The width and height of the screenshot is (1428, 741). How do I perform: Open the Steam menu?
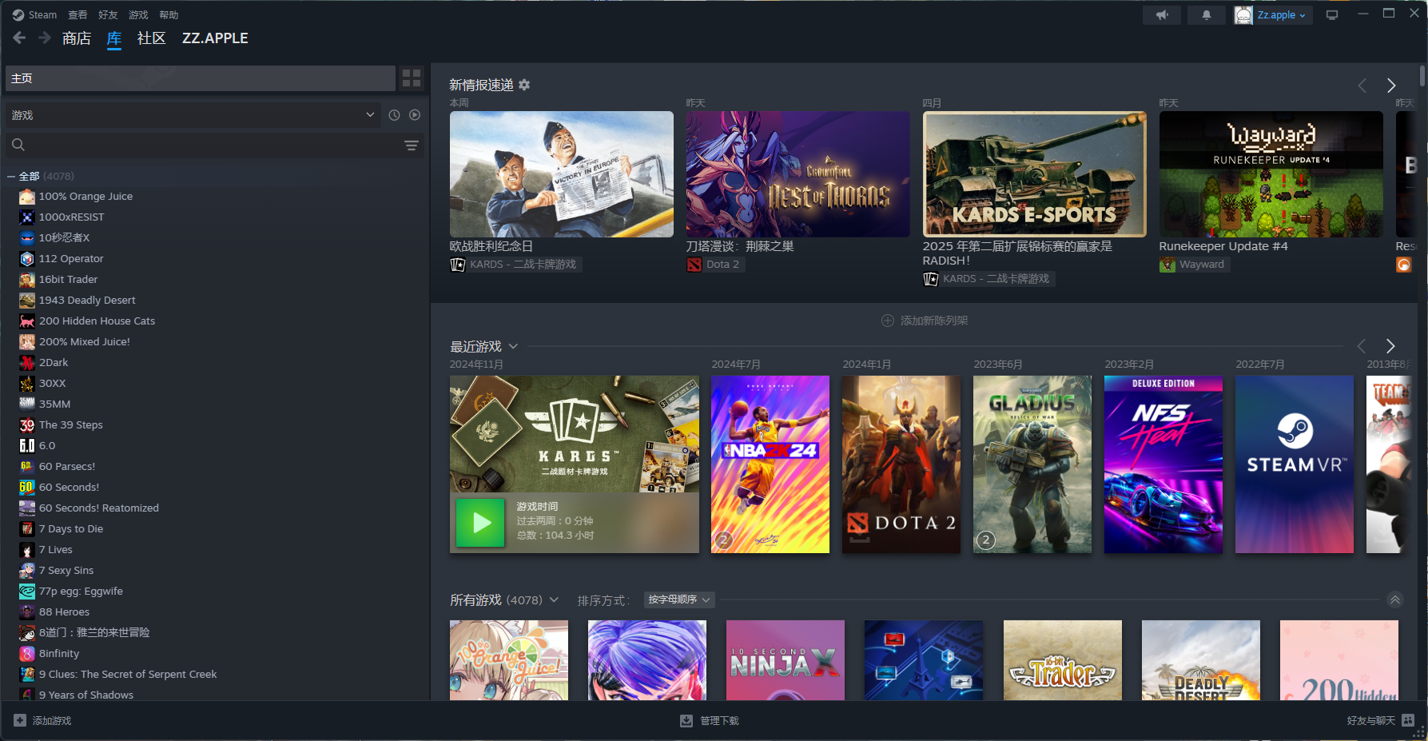(x=35, y=15)
